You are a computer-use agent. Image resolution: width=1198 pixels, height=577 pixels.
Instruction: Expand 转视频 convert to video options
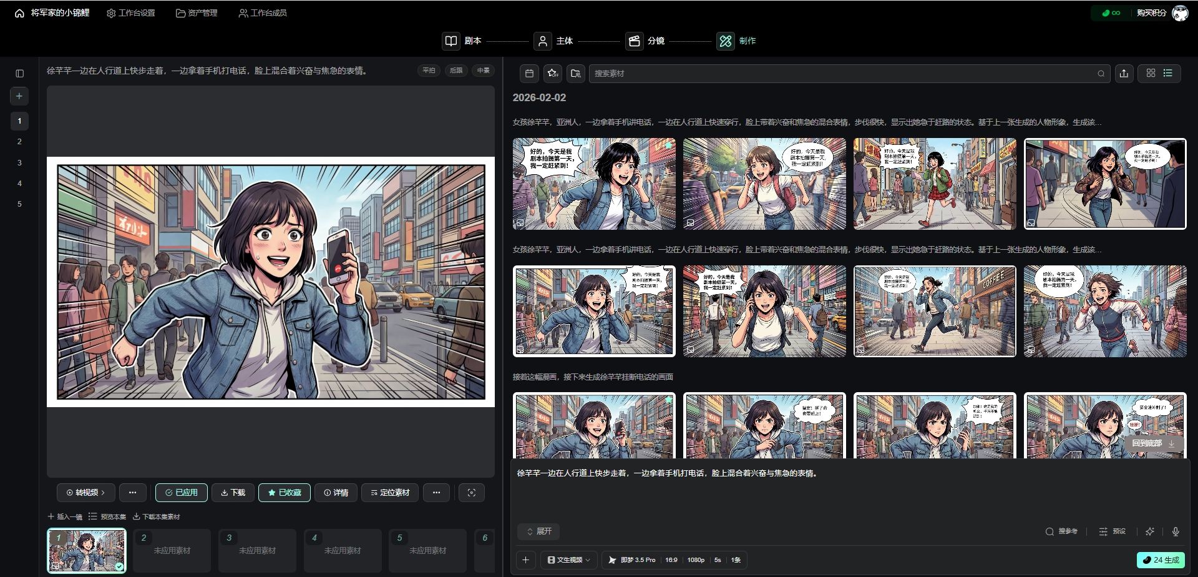(85, 493)
